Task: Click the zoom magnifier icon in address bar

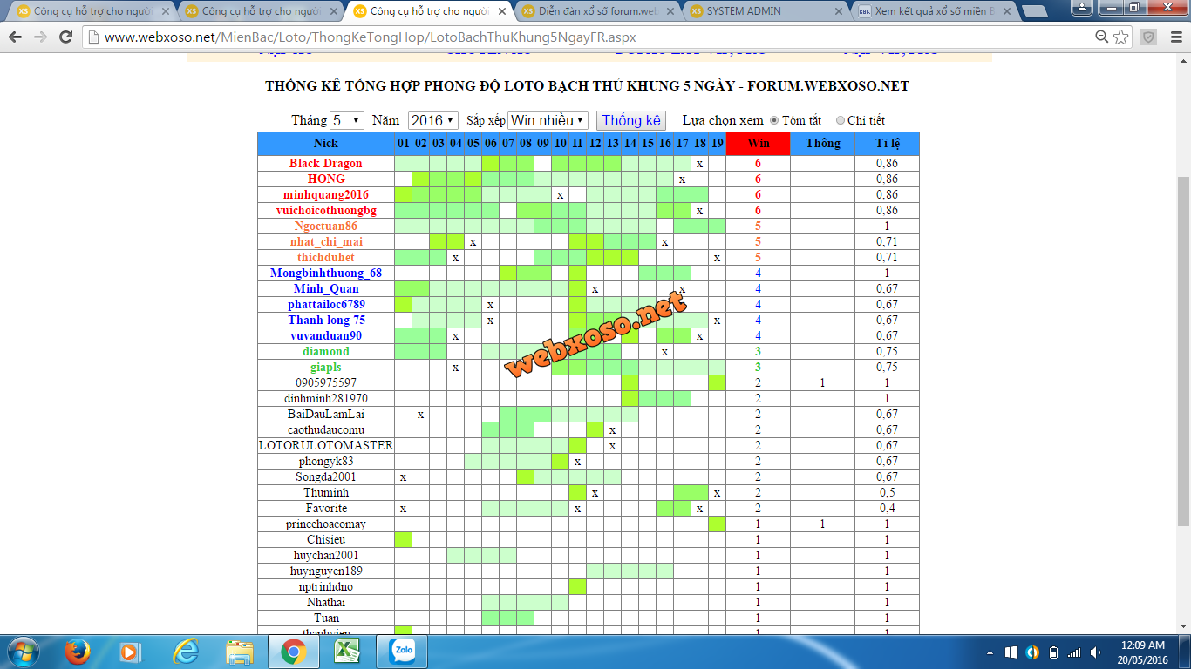Action: 1102,37
